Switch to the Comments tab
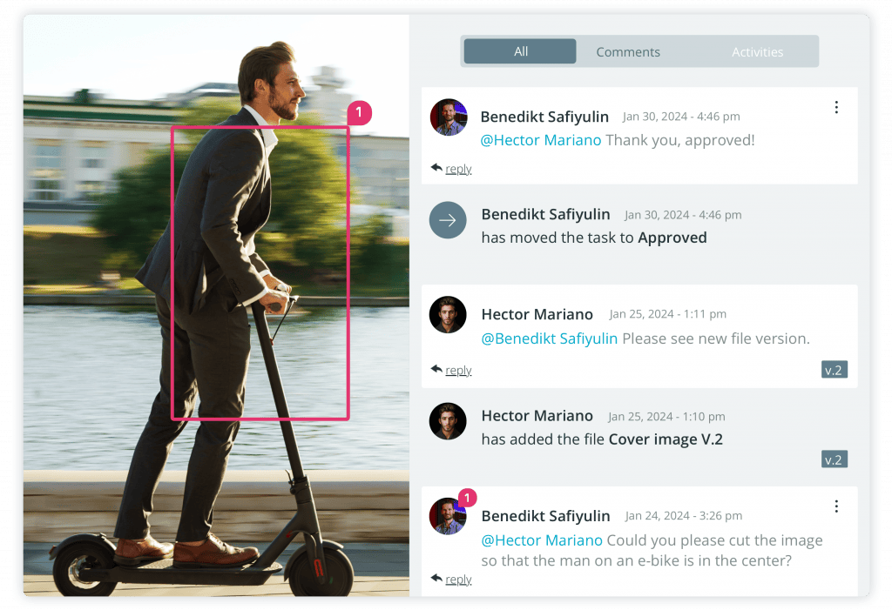This screenshot has height=610, width=892. click(628, 51)
